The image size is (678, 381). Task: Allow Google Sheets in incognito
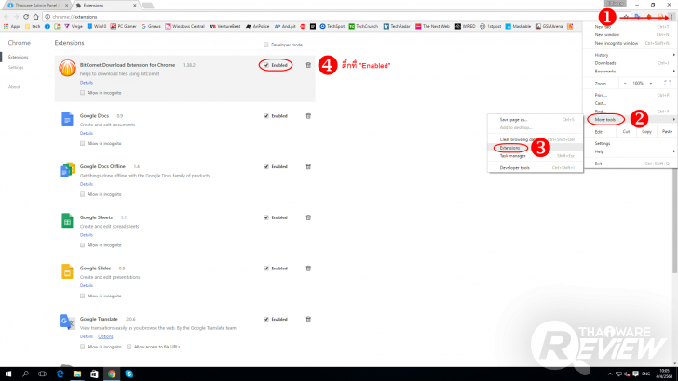click(82, 245)
